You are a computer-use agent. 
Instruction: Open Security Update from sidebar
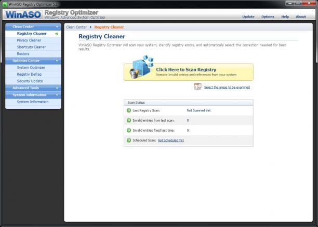click(x=33, y=81)
